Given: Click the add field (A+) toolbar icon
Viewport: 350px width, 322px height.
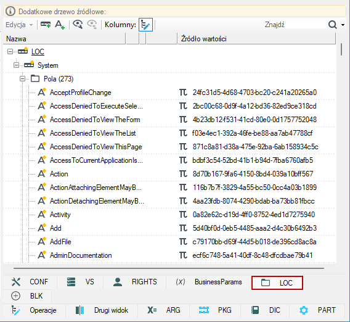Looking at the screenshot, I should [x=60, y=25].
